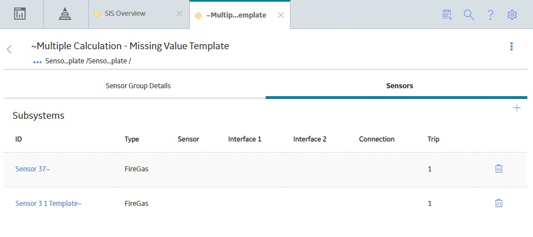Add a new subsystem with plus icon
The width and height of the screenshot is (533, 237).
517,108
